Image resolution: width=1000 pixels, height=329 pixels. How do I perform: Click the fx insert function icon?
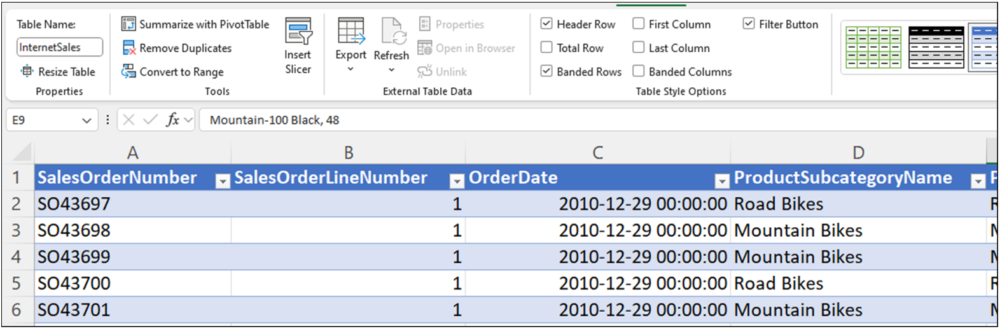click(172, 120)
